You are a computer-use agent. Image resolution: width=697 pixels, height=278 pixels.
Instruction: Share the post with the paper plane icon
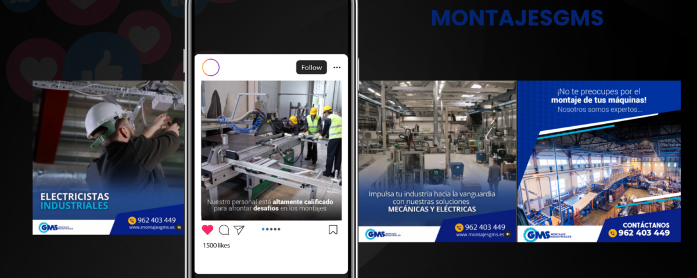tap(239, 230)
